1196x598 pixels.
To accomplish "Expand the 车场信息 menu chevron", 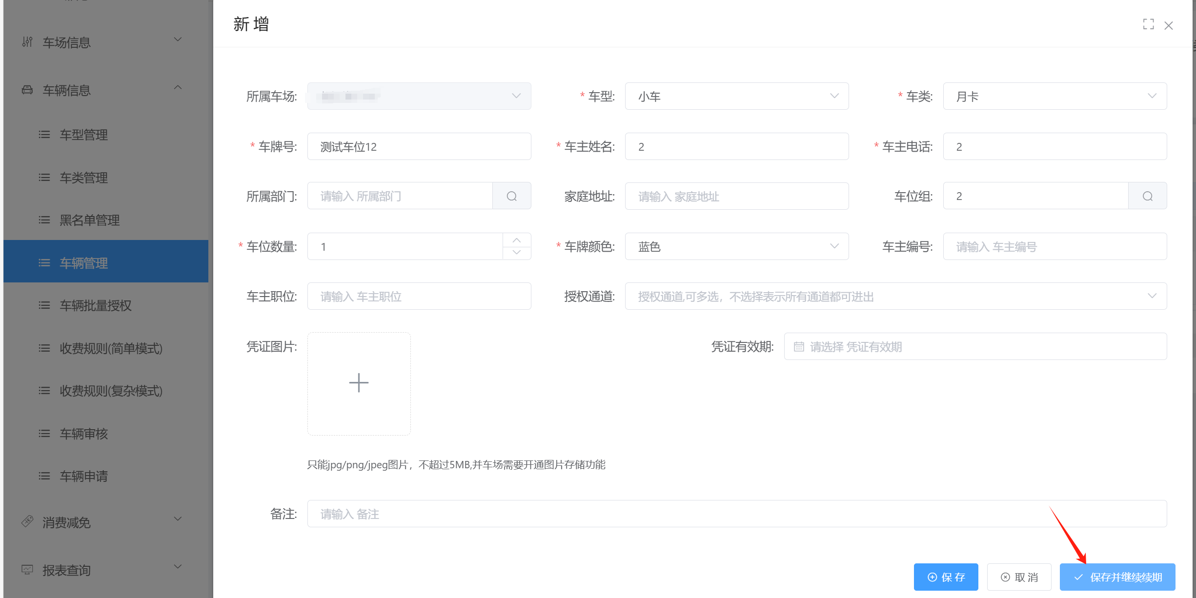I will point(178,40).
